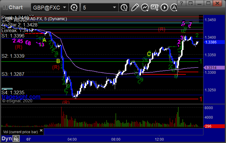The height and width of the screenshot is (143, 226).
Task: Click the help question mark button
Action: pos(181,3)
